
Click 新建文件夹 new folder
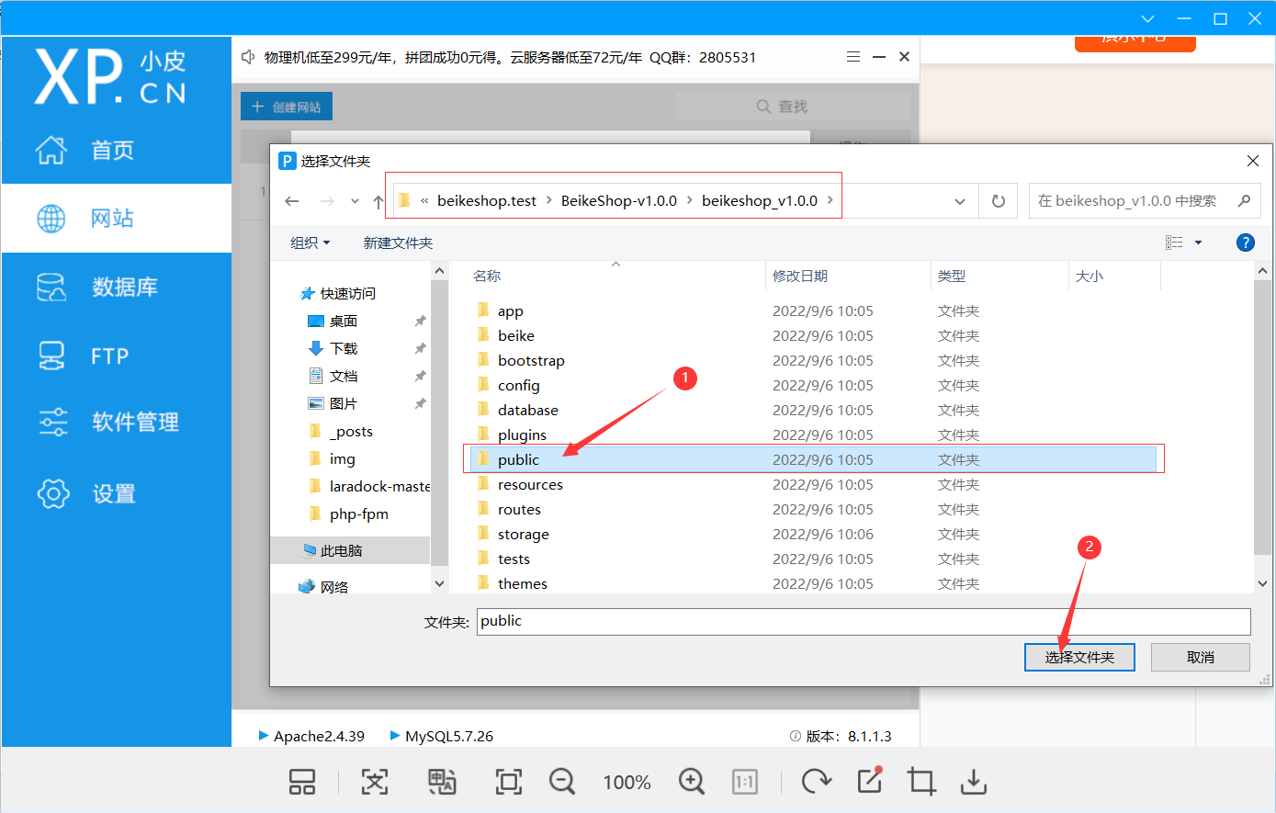coord(398,243)
